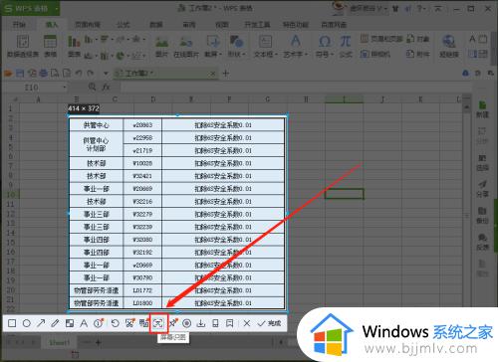
Task: Open a new document tab with plus
Action: tap(226, 74)
